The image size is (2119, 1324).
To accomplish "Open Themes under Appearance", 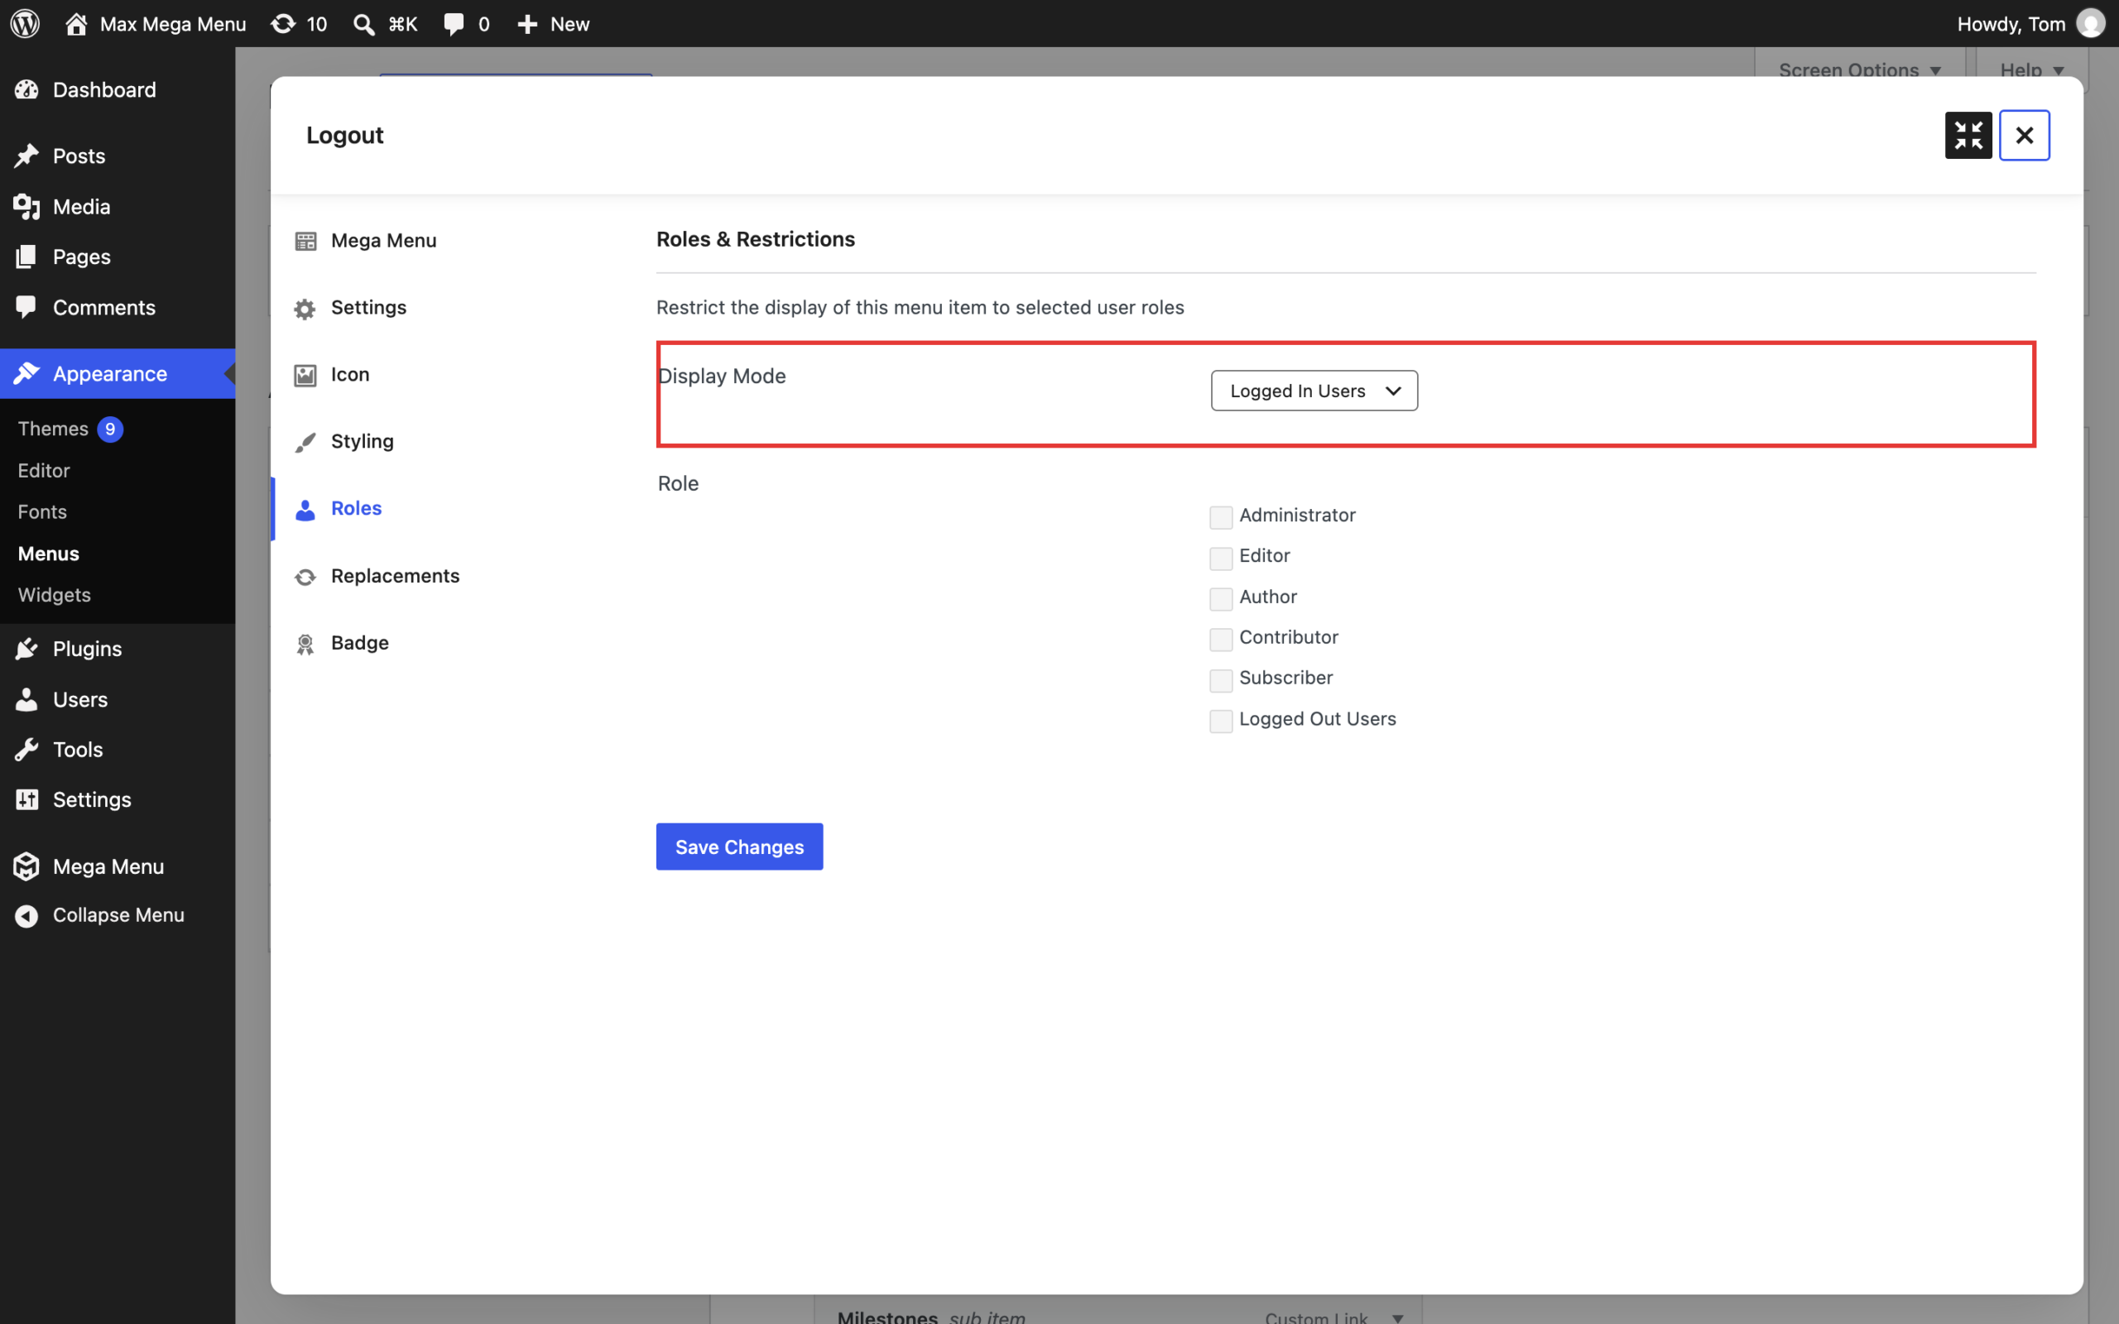I will tap(52, 428).
